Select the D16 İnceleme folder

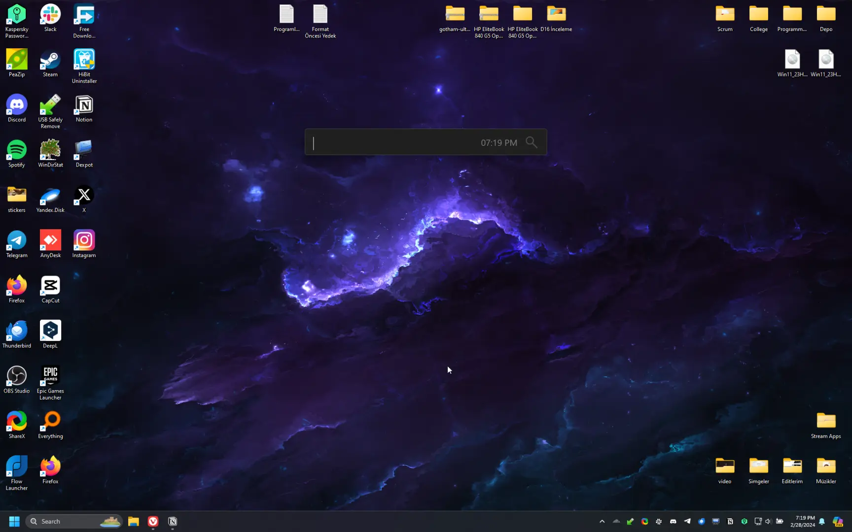(556, 18)
